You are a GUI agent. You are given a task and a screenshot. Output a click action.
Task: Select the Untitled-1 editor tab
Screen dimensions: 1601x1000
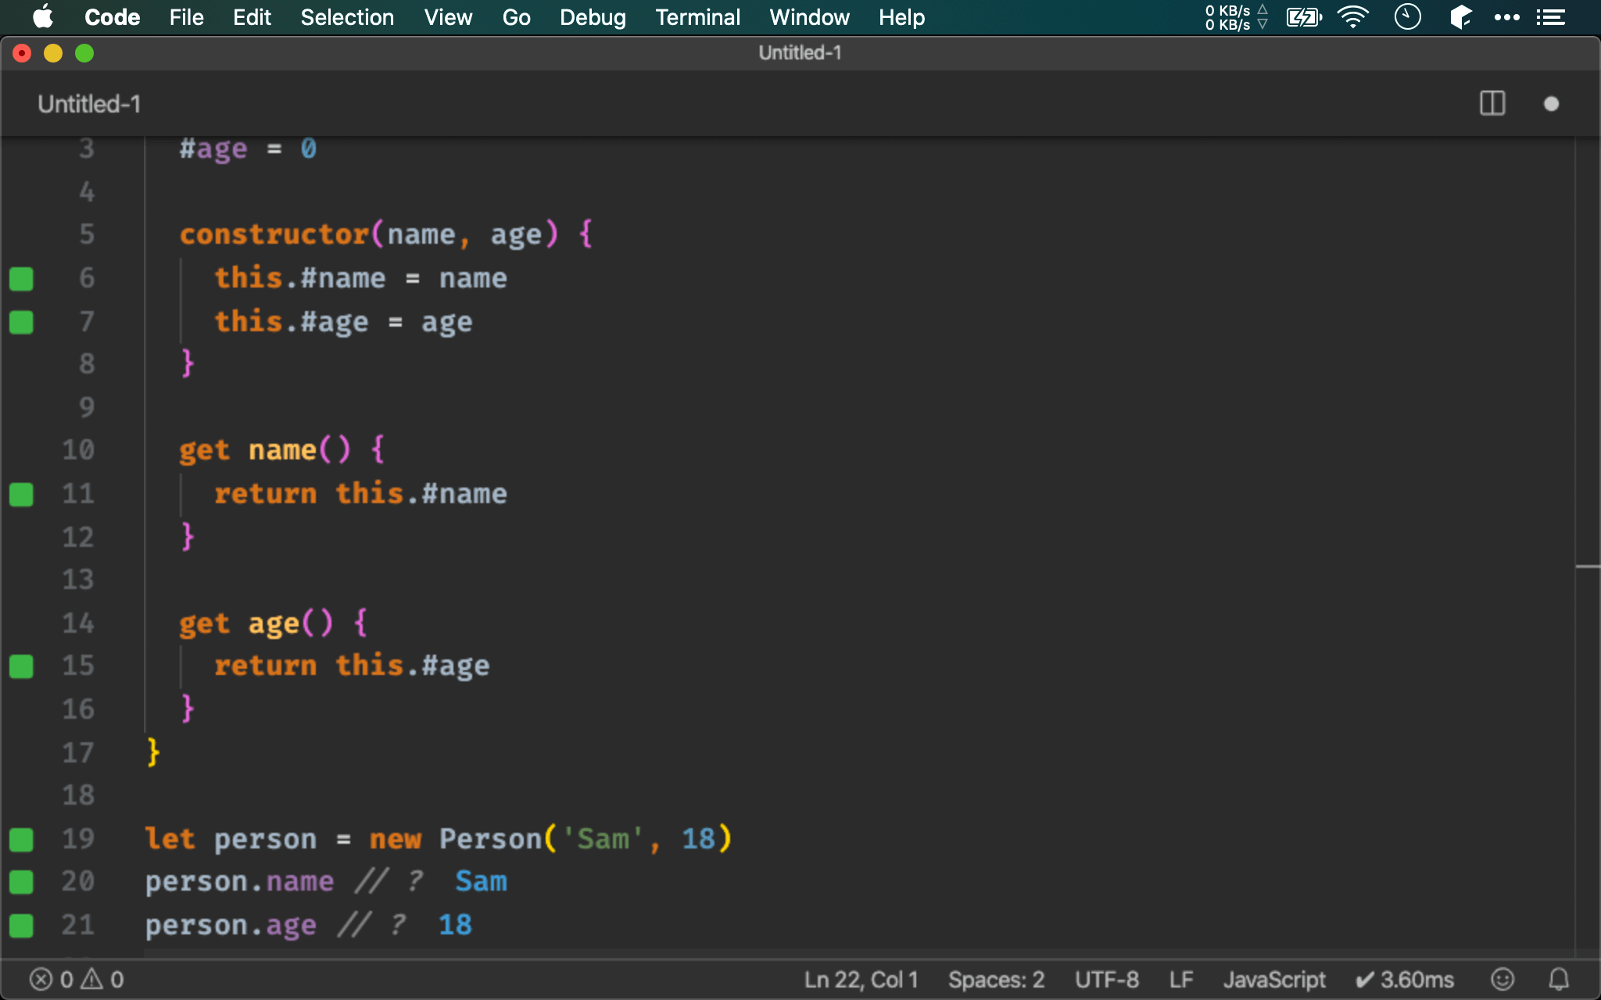(x=89, y=104)
